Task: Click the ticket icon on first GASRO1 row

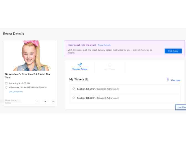Action: coord(74,89)
